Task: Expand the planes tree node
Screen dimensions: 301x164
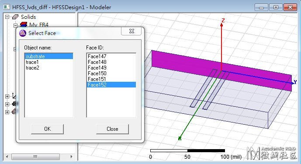Action: [7, 104]
